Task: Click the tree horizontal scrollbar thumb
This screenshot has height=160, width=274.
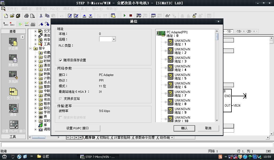Action: [x=39, y=137]
